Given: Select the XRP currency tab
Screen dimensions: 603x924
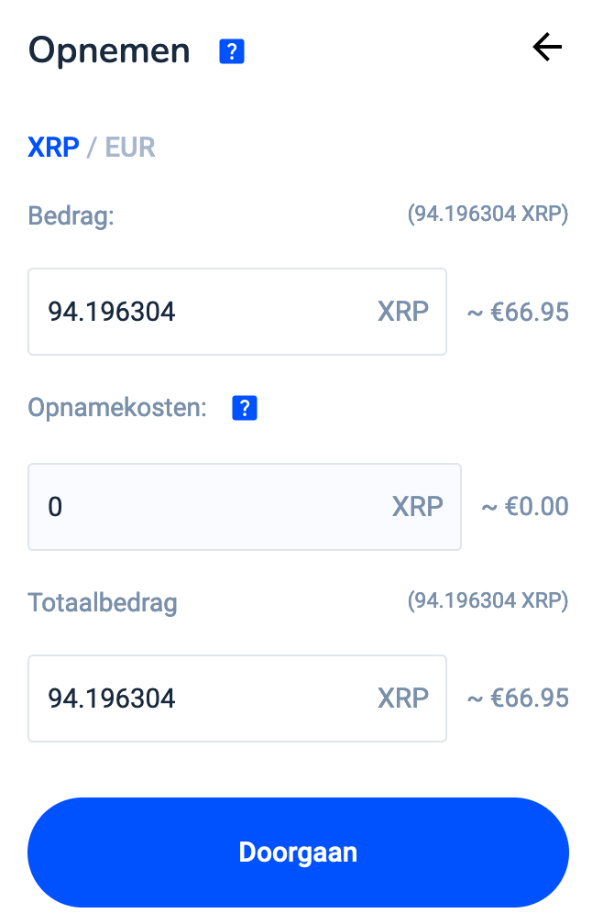Looking at the screenshot, I should (x=52, y=147).
